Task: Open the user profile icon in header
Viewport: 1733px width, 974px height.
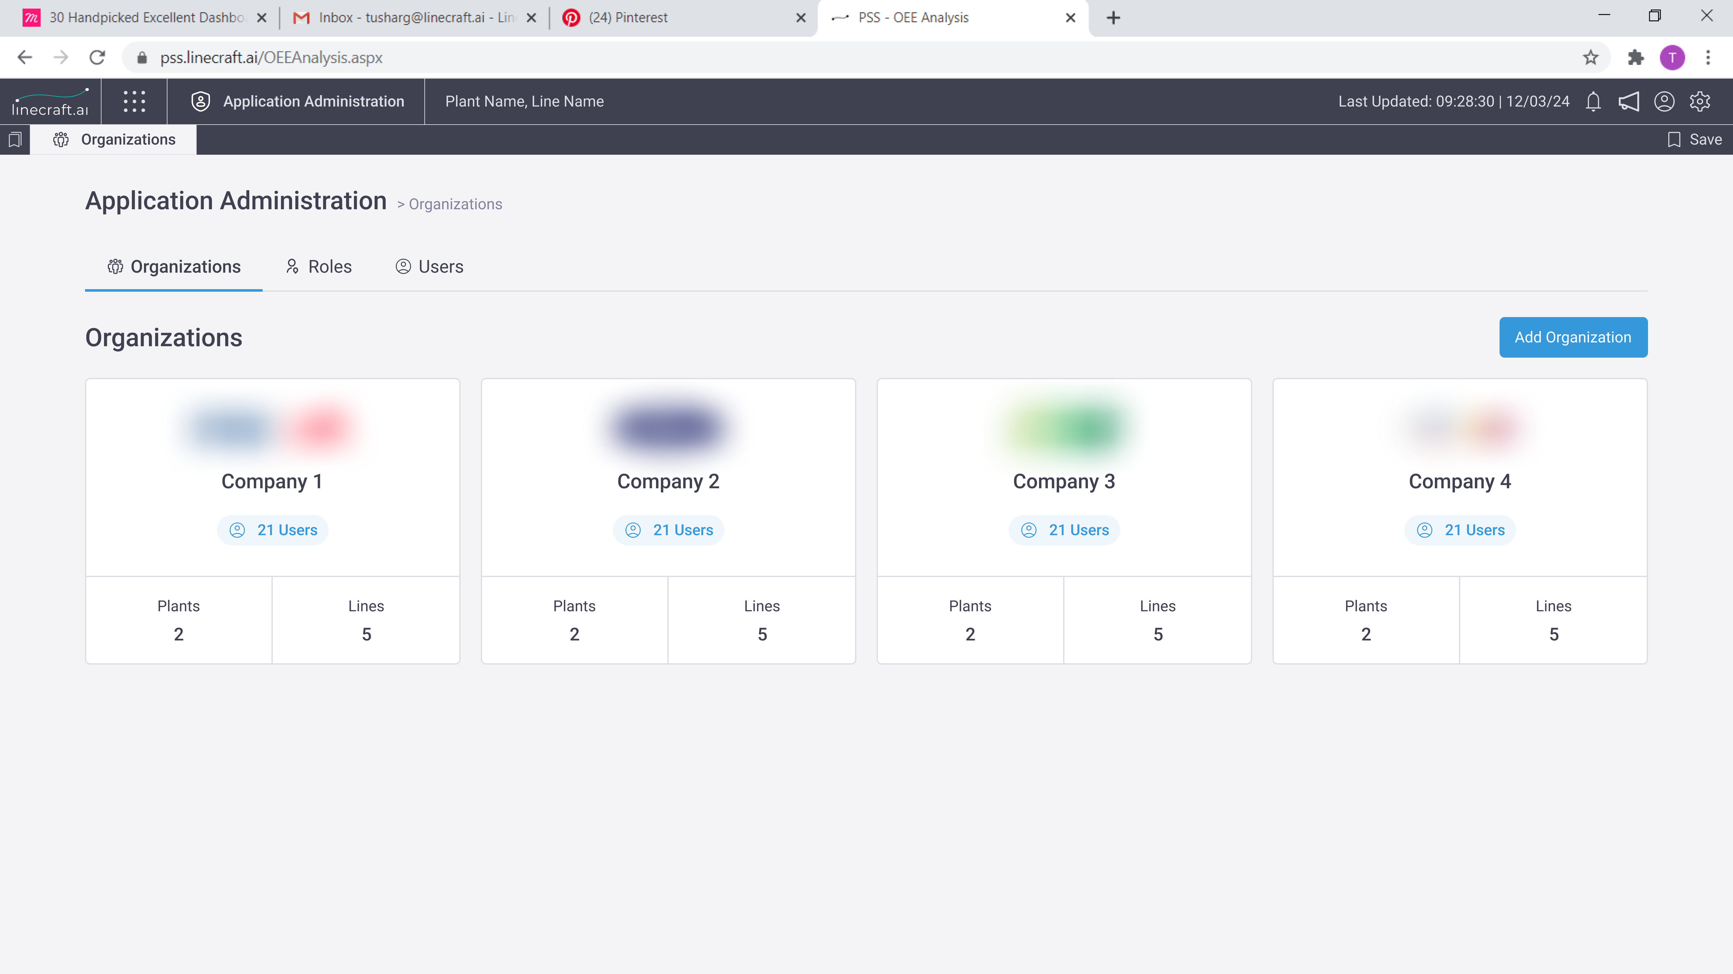Action: tap(1664, 101)
